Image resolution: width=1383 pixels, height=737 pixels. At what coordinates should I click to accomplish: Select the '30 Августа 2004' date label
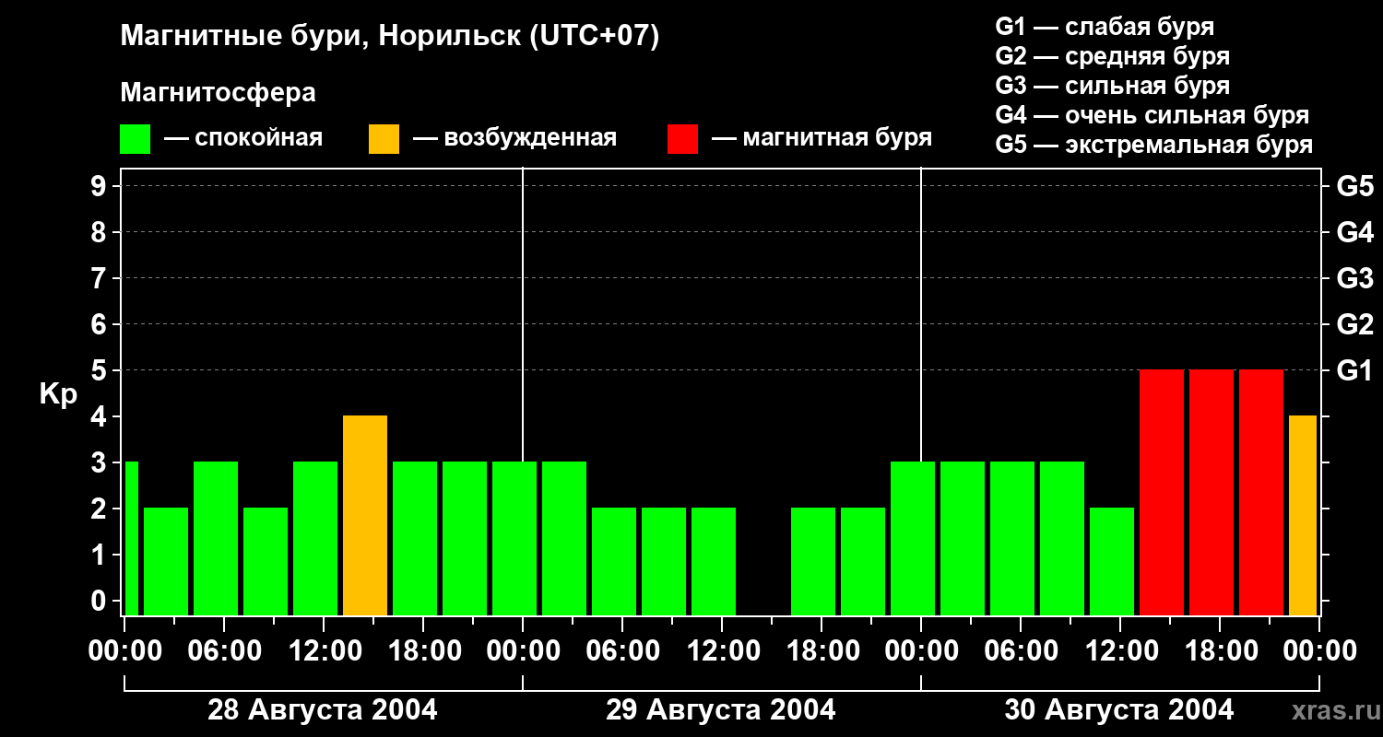point(1119,709)
